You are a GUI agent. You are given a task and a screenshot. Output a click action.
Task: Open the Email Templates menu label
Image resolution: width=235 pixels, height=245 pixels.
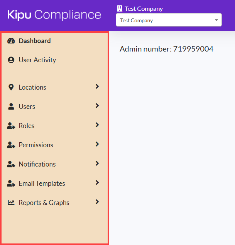[42, 183]
